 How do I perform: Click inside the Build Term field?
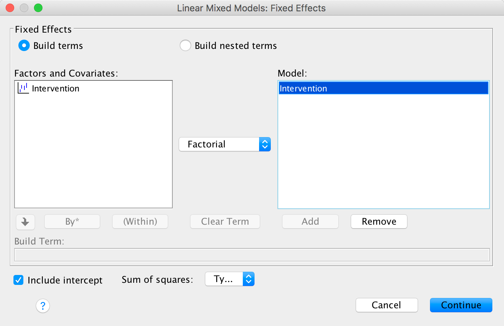pos(252,255)
